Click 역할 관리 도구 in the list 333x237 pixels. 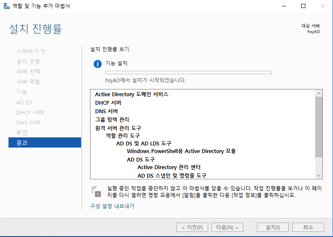coord(123,136)
